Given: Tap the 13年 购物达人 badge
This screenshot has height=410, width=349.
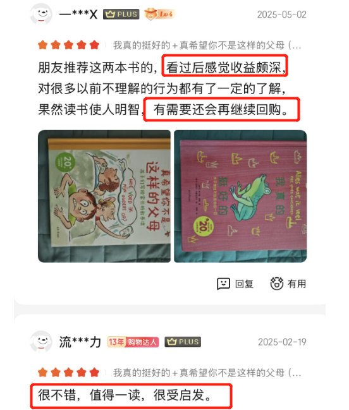Looking at the screenshot, I should [133, 342].
